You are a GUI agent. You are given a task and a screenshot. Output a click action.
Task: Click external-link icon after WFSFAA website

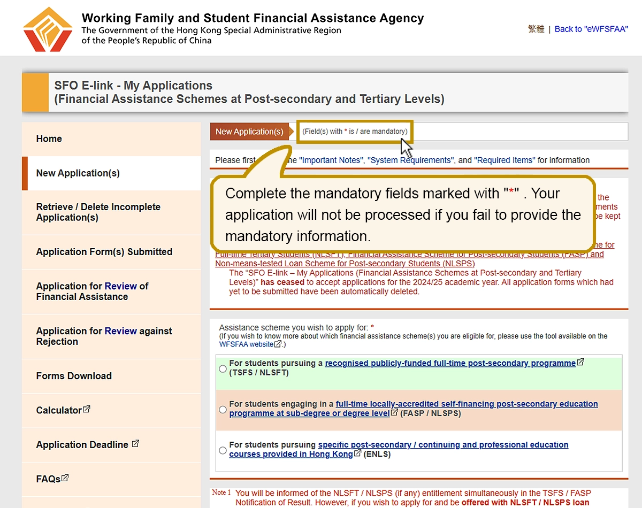point(278,344)
